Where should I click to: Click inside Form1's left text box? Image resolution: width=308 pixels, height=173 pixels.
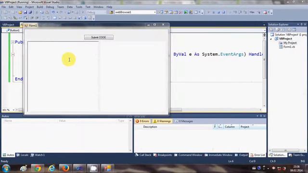pos(63,76)
